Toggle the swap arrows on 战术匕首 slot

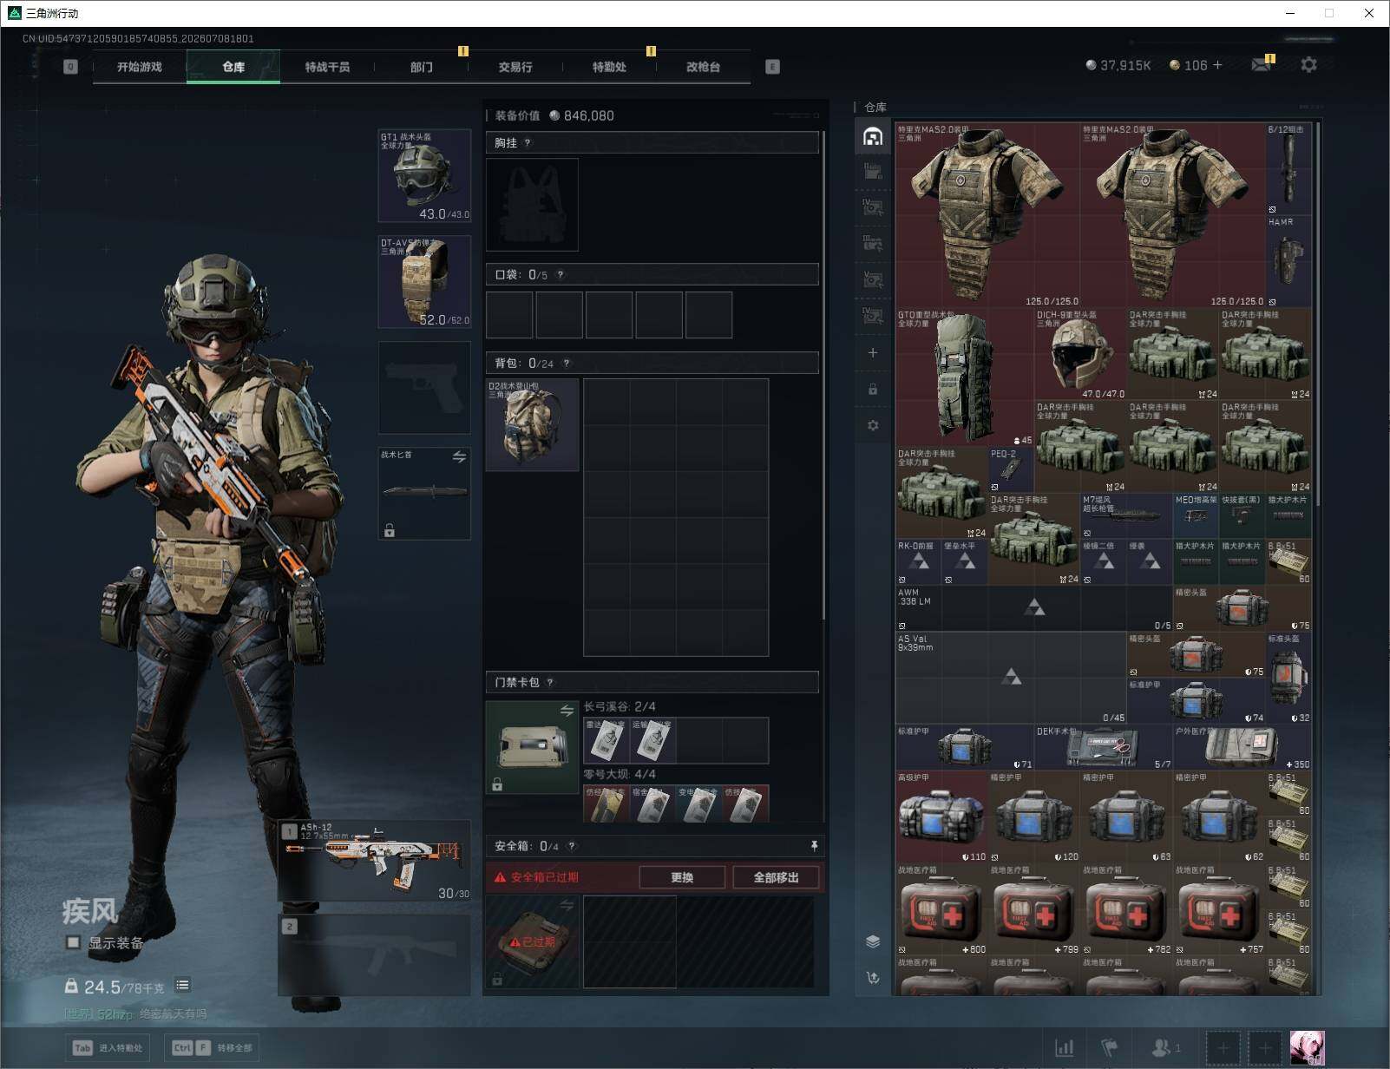point(459,456)
